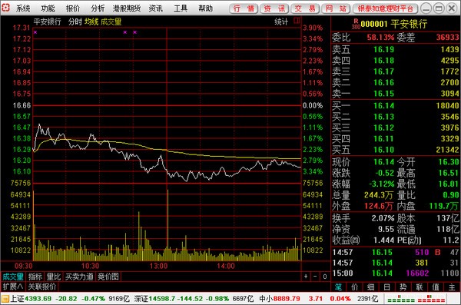The image size is (461, 305).
Task: Click the 16.66 price axis label
Action: (x=22, y=105)
